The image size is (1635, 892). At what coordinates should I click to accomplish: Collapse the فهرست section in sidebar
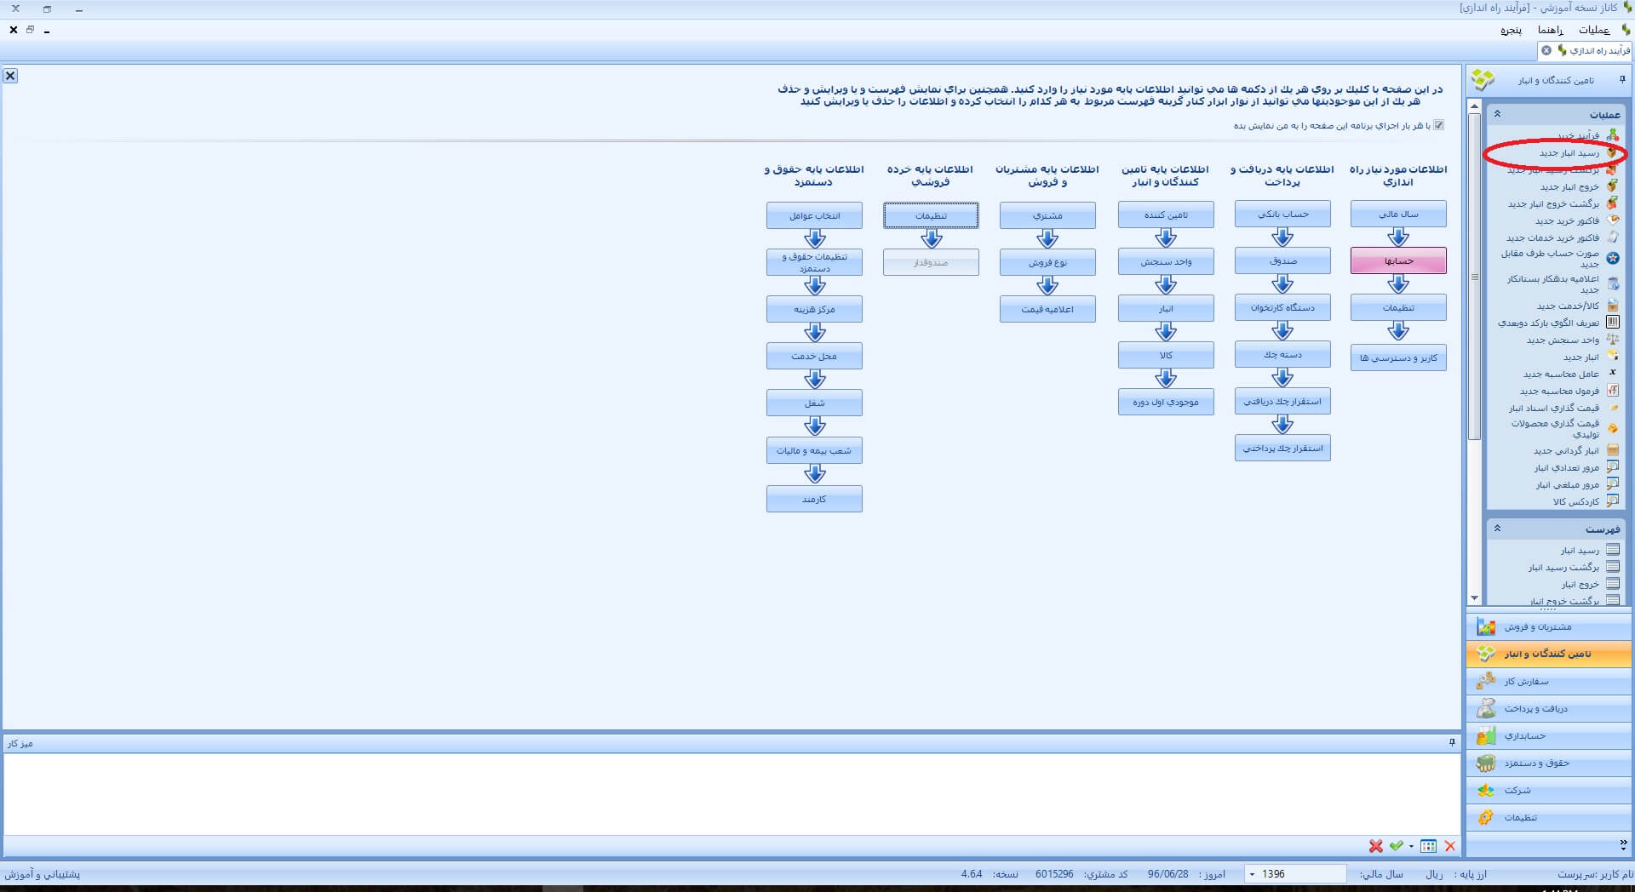[1497, 529]
